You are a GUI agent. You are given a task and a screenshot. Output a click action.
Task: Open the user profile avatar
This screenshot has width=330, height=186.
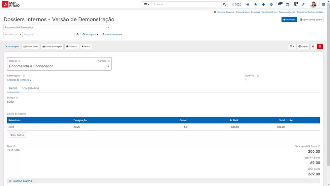[x=313, y=4]
